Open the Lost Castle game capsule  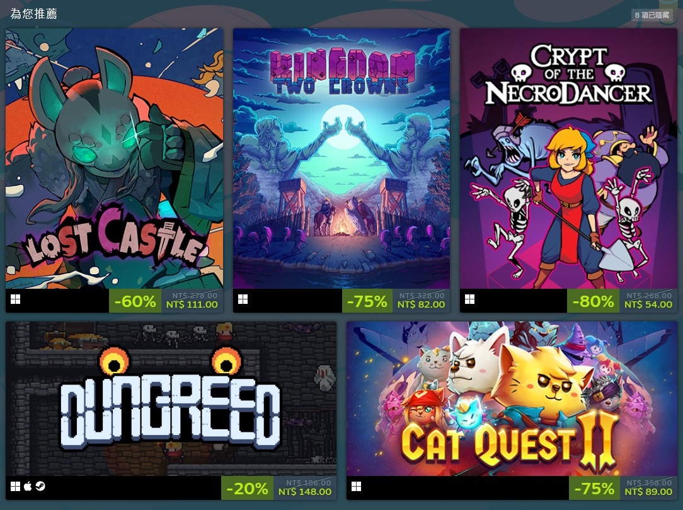[x=114, y=159]
